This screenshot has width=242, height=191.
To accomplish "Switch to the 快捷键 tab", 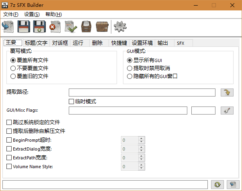I will pyautogui.click(x=119, y=43).
